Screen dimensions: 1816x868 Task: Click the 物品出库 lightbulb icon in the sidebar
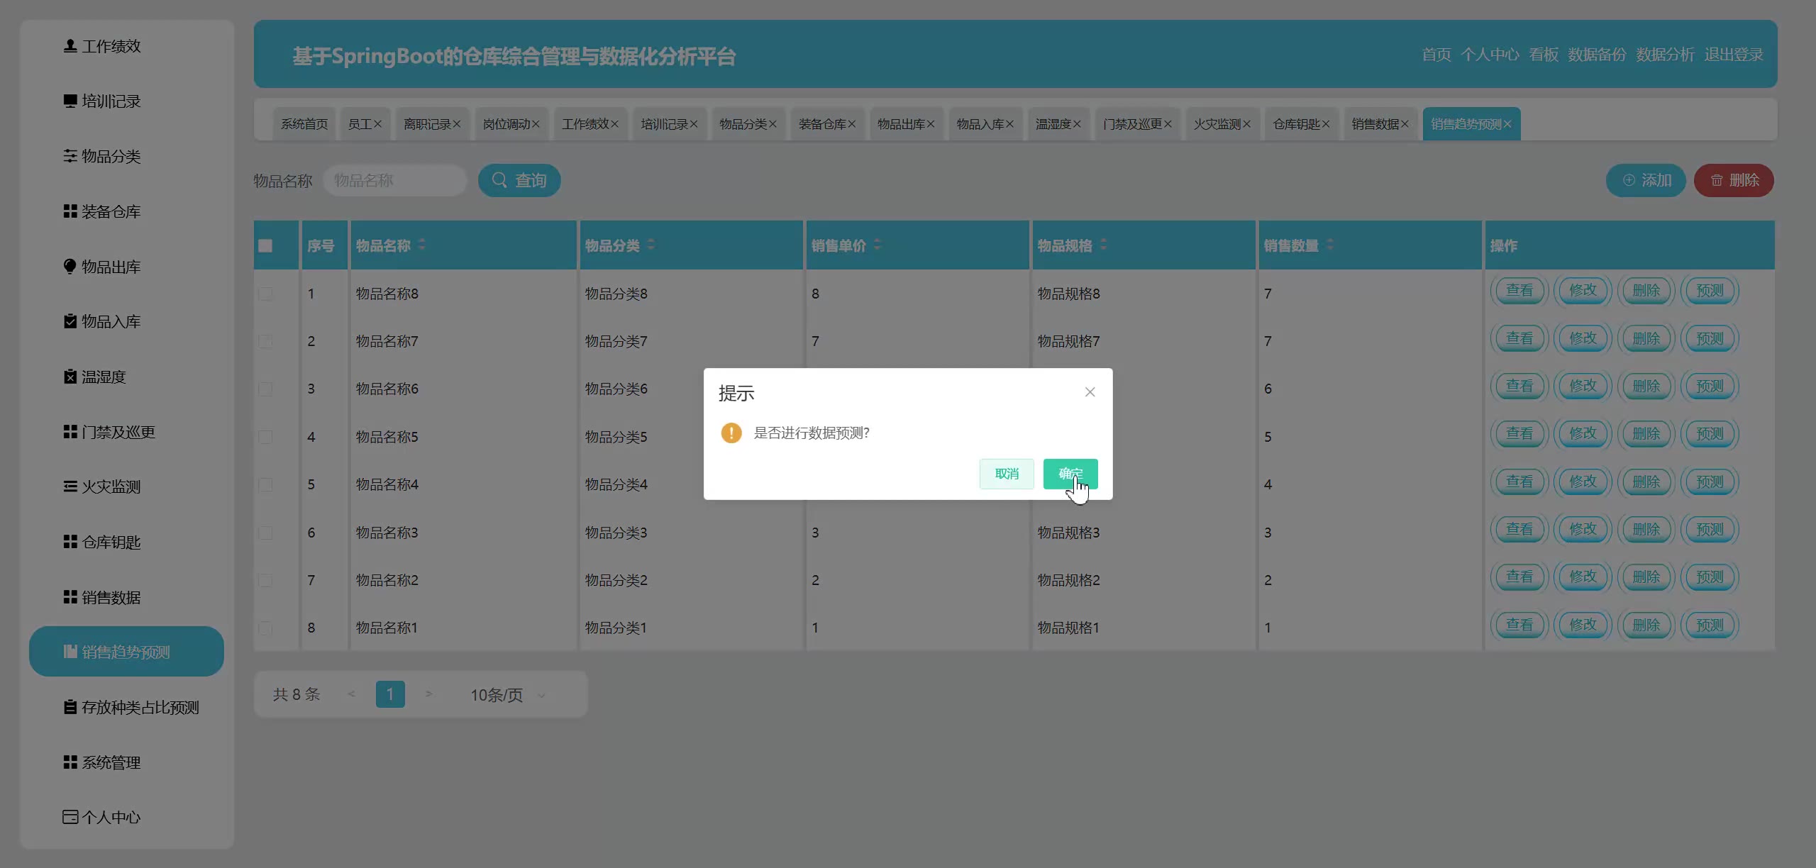70,267
